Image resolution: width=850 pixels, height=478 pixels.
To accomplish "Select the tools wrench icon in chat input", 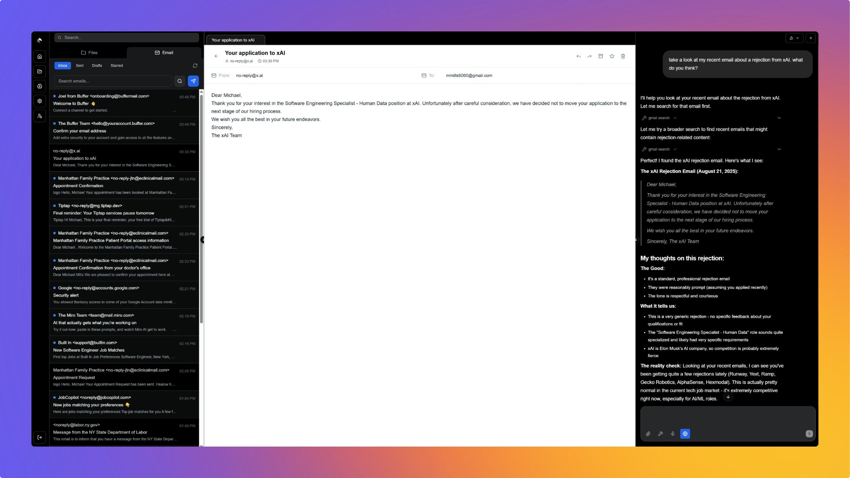I will click(661, 434).
